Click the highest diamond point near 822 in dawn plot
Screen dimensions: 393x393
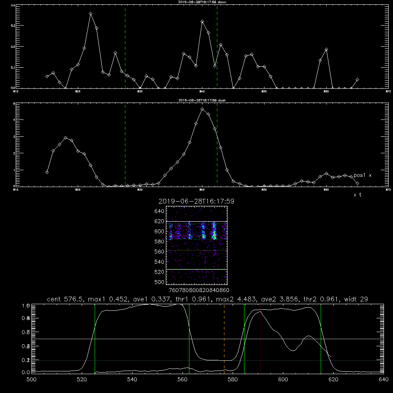(90, 13)
